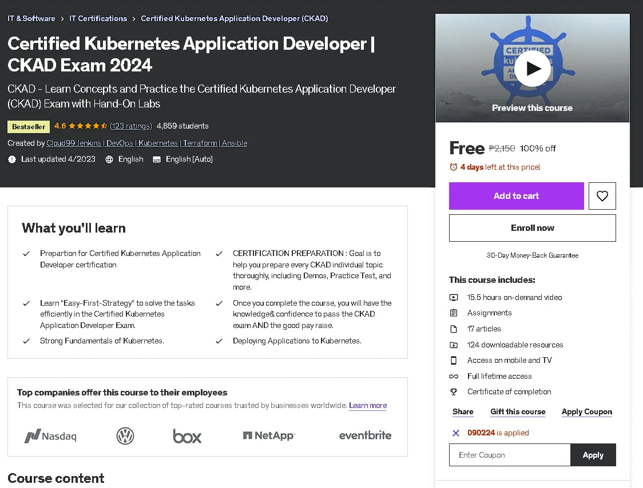Open Certified Kubernetes Application Developer (CKAD) breadcrumb
The image size is (643, 488).
coord(234,18)
